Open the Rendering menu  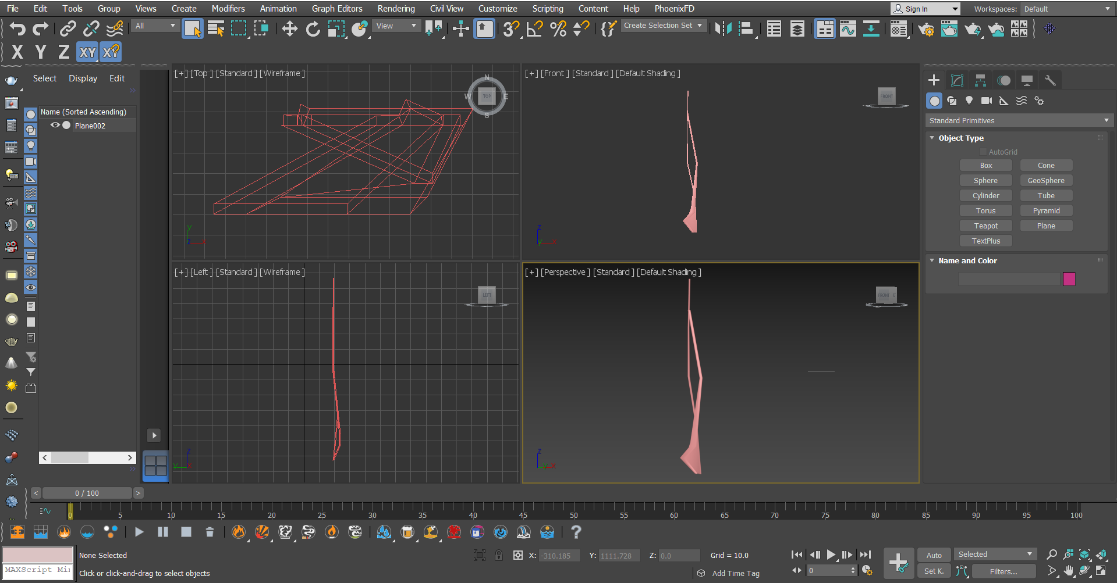coord(396,8)
